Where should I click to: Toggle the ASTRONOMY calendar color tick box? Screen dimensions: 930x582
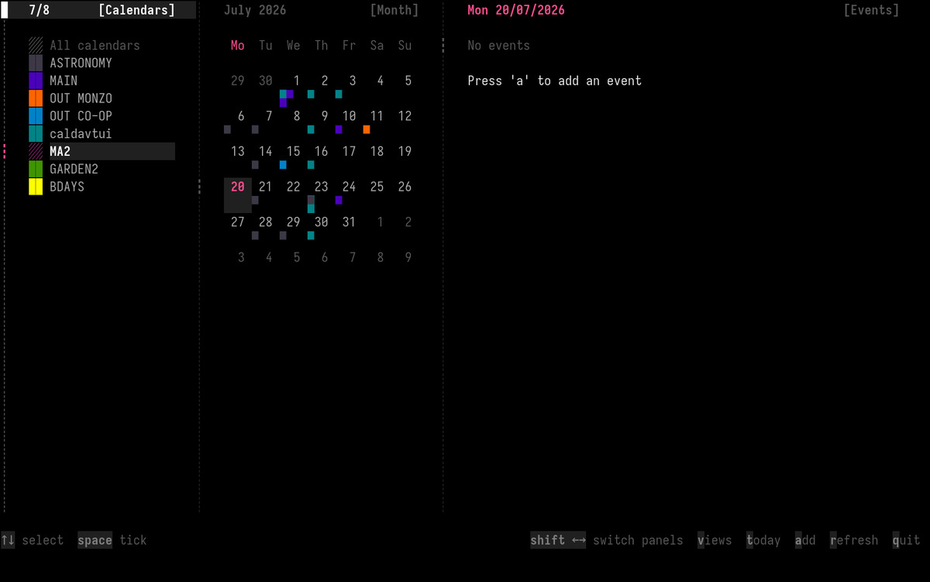tap(36, 63)
